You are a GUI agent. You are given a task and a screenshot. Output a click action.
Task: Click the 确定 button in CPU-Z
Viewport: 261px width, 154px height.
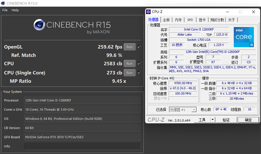pos(248,120)
